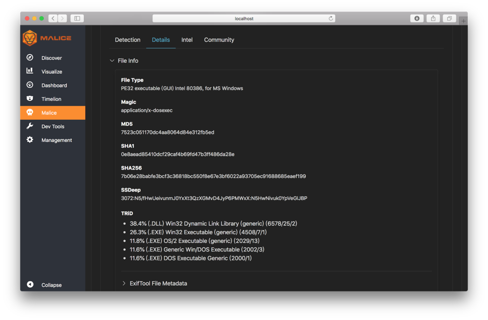Click the PE32 executable file type text

[x=182, y=88]
